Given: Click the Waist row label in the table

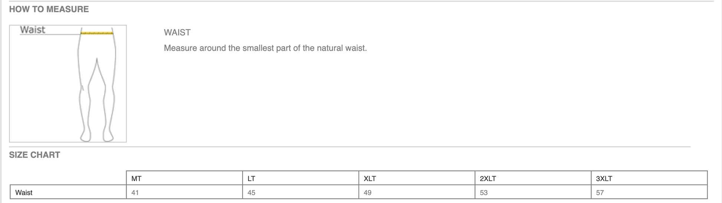Looking at the screenshot, I should tap(24, 193).
